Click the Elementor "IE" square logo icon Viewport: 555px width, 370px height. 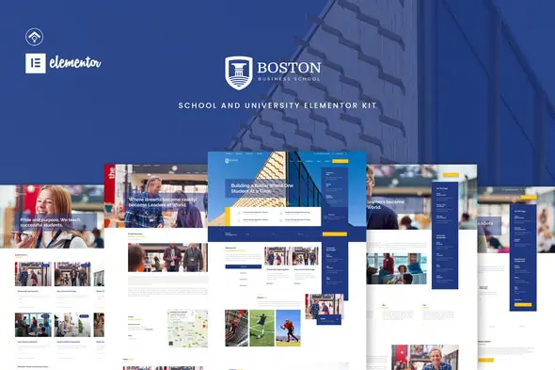[x=36, y=63]
